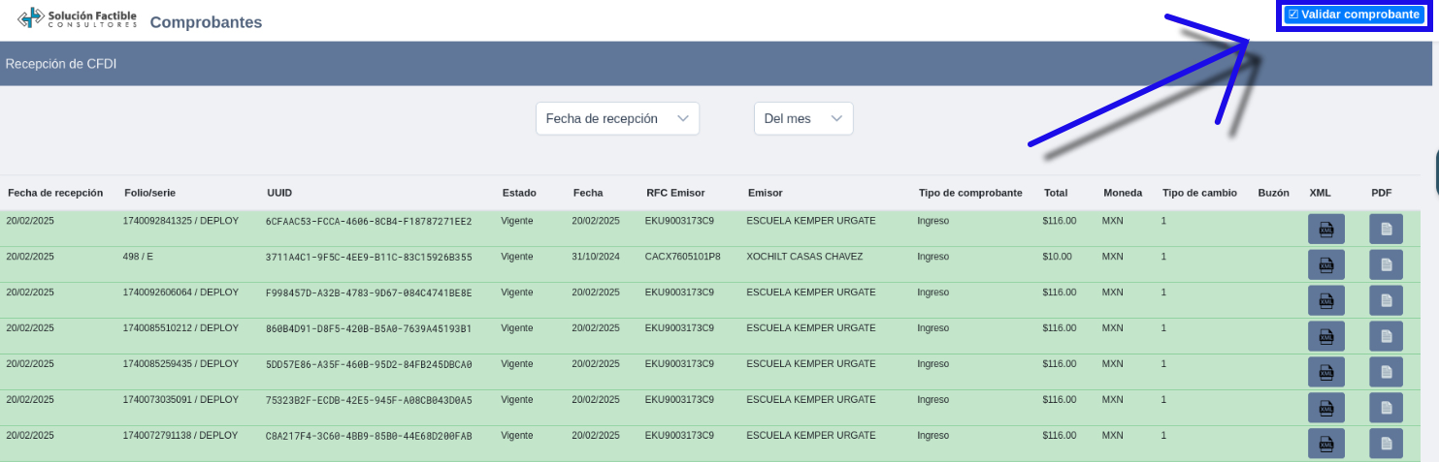Download XML for Xochilt Casas Chavez invoice
Viewport: 1439px width, 462px height.
(x=1325, y=264)
